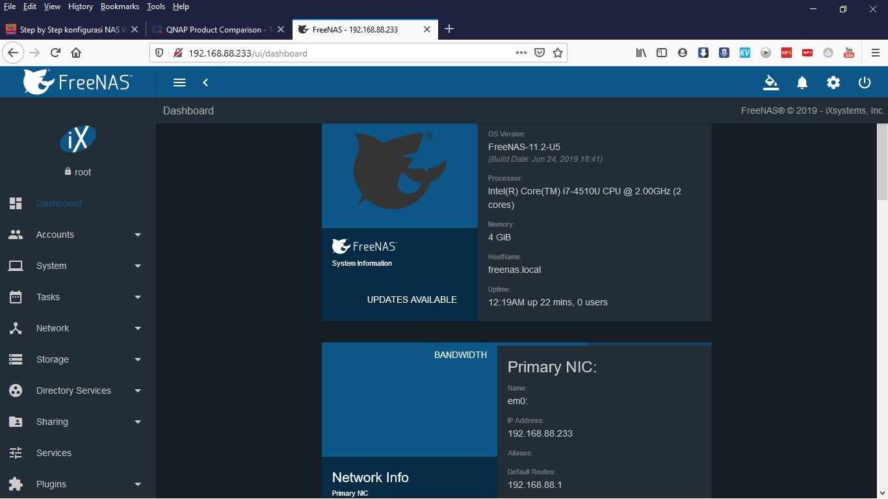Screen dimensions: 888x499
Task: Click the Network Info card title
Action: (x=371, y=478)
